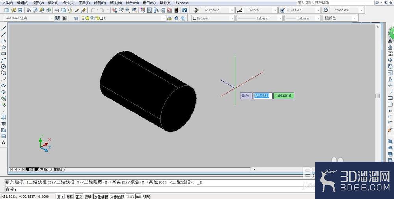This screenshot has width=394, height=199.
Task: Click the Move tool in modify toolbar
Action: click(390, 60)
